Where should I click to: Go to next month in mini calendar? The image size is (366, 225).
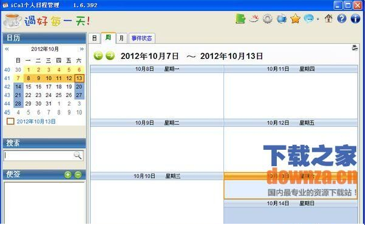[81, 49]
